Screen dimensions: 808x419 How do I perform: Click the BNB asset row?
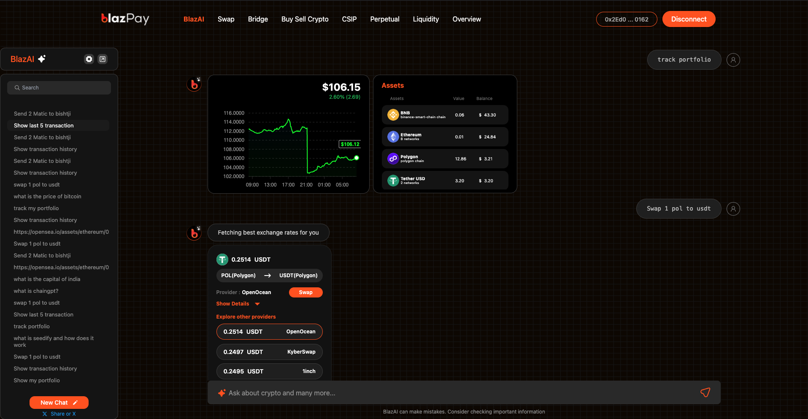click(x=445, y=115)
